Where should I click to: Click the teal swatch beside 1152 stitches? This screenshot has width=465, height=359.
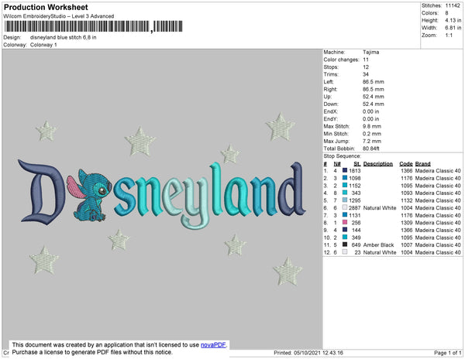[x=345, y=185]
